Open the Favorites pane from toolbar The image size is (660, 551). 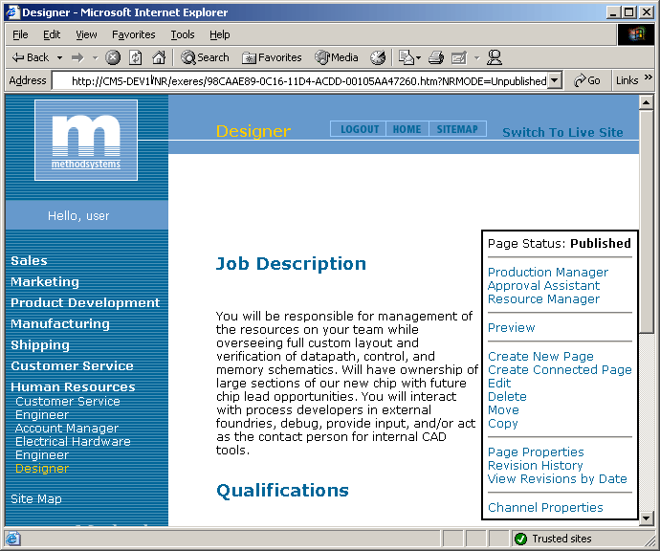click(272, 57)
